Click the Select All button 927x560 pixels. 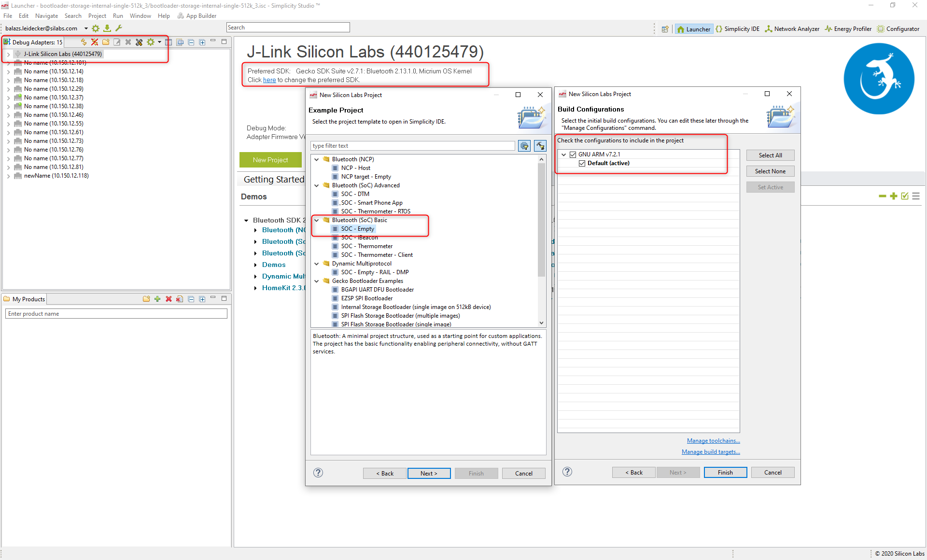[x=770, y=155]
